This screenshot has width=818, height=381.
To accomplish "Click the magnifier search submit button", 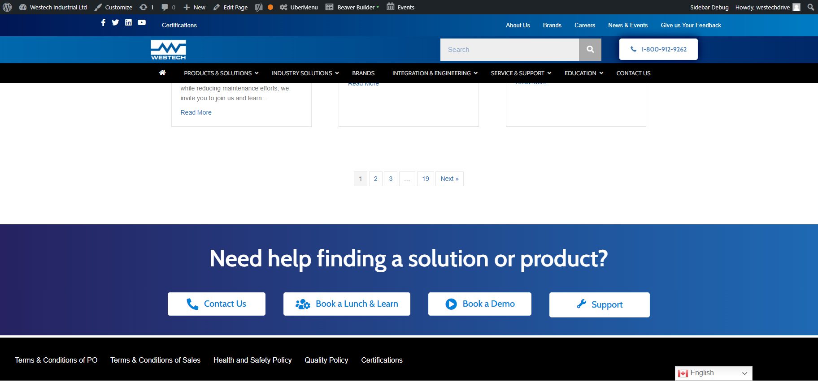I will 590,50.
